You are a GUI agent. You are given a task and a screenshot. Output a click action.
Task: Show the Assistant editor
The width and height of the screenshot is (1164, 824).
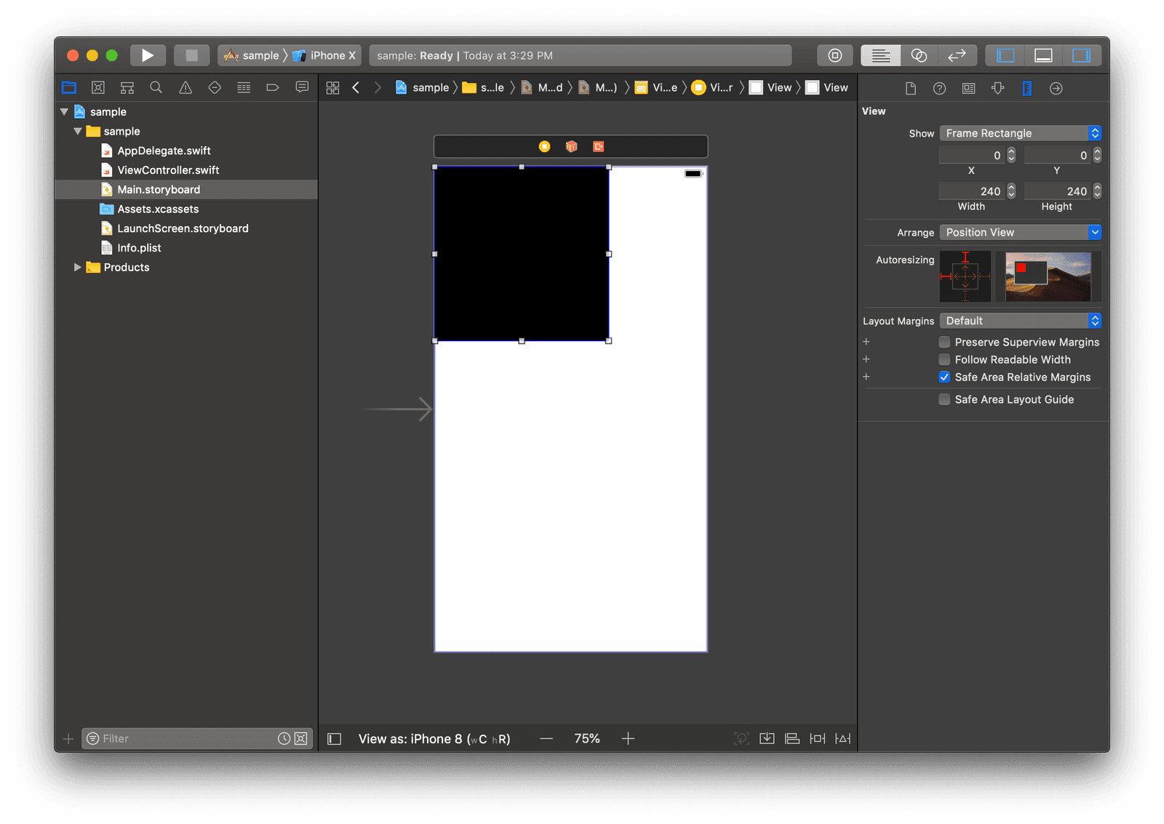(x=919, y=55)
